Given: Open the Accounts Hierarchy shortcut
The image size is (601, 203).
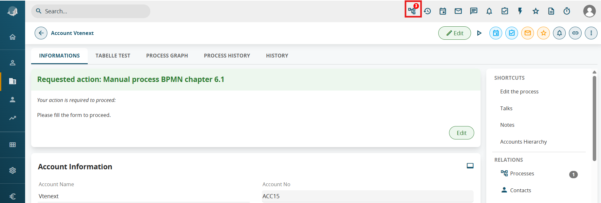Looking at the screenshot, I should click(523, 142).
